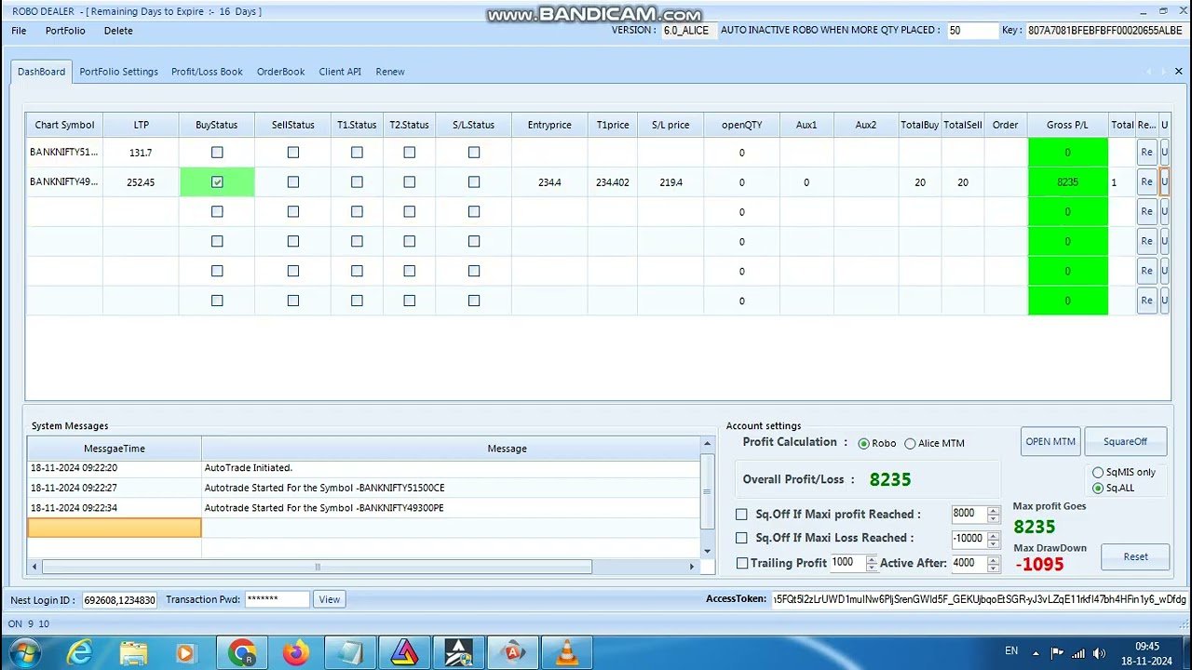Switch to OrderBook tab

280,72
